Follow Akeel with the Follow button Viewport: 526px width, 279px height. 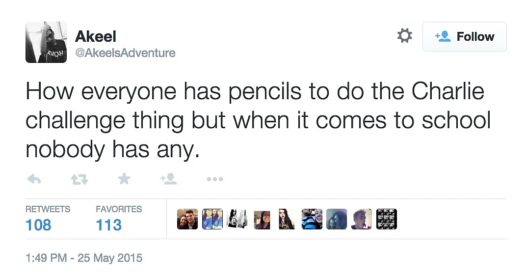464,37
